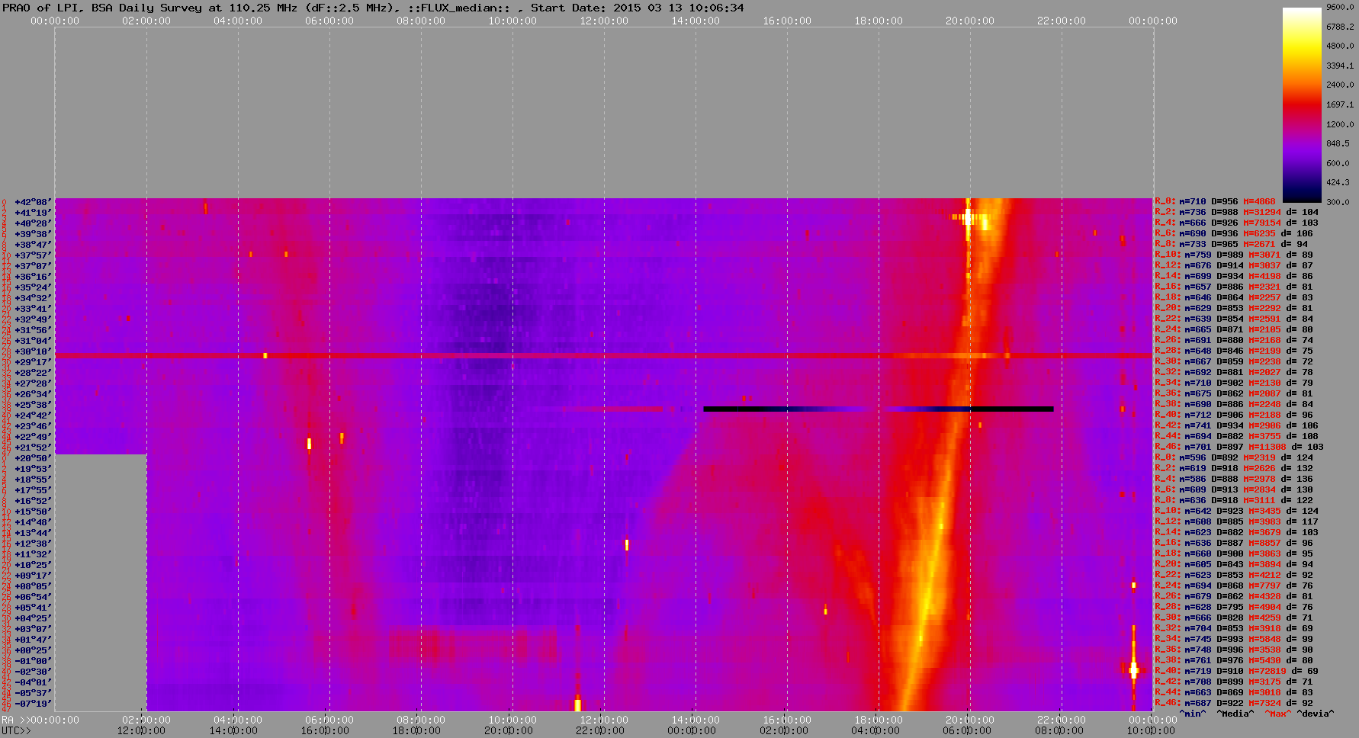The width and height of the screenshot is (1359, 738).
Task: Click the 22:00:00 label in UTC row
Action: pyautogui.click(x=599, y=731)
